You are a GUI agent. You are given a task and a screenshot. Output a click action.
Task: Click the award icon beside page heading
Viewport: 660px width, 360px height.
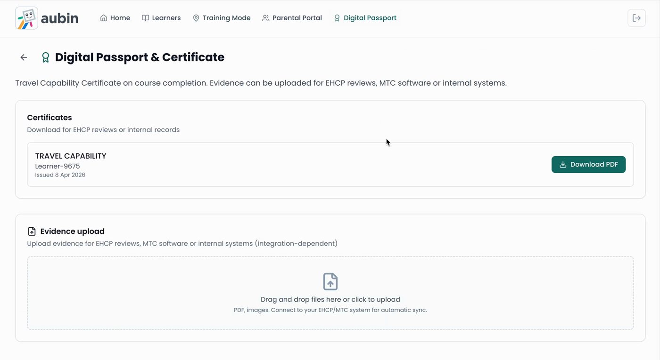tap(46, 57)
